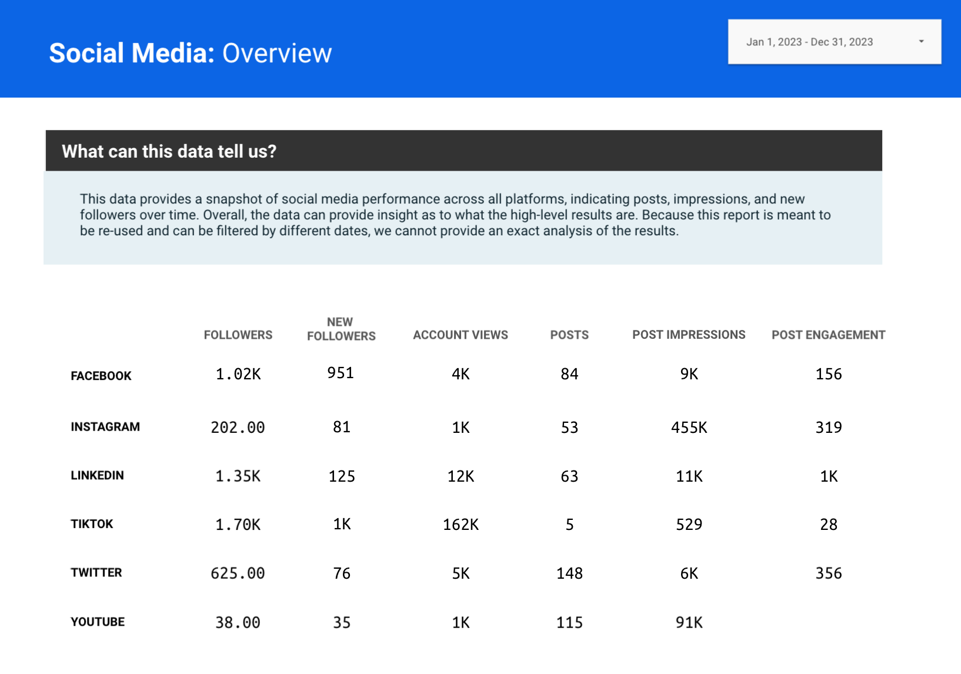Click the Jan 1, 2023 - Dec 31, 2023 date range text
The height and width of the screenshot is (674, 961).
809,42
